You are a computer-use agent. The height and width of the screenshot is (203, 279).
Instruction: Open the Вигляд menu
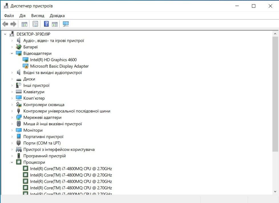coord(38,16)
